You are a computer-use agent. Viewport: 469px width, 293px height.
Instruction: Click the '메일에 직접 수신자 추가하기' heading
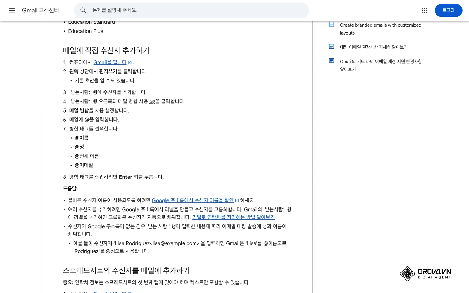[106, 51]
